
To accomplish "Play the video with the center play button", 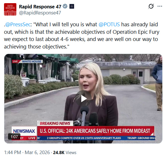I will click(83, 99).
